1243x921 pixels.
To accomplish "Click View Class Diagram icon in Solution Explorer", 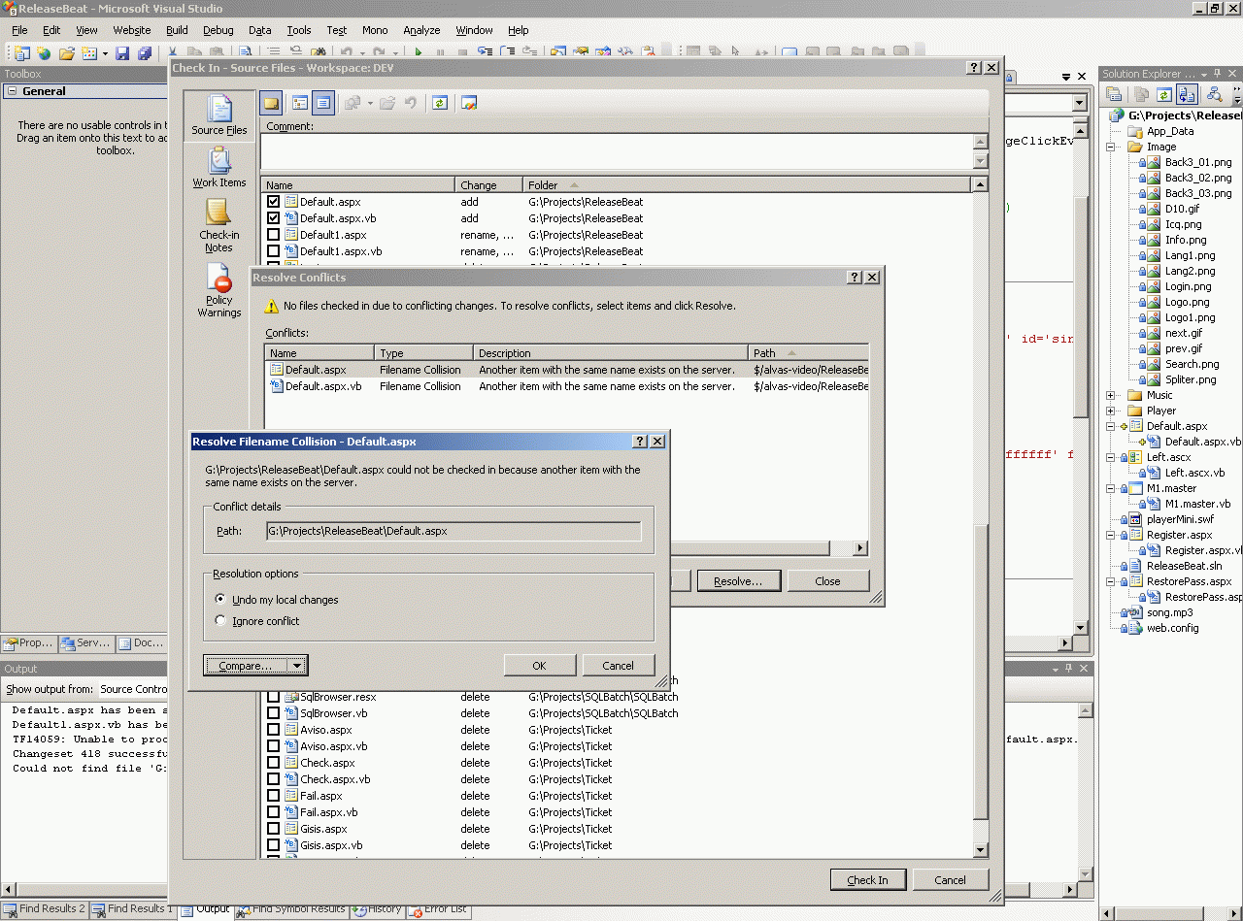I will click(1214, 94).
